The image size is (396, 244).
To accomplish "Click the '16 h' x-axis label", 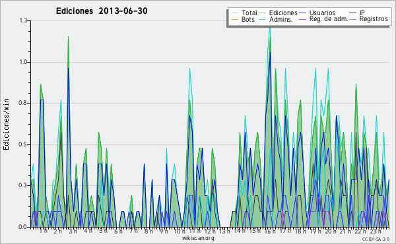I will (270, 231).
